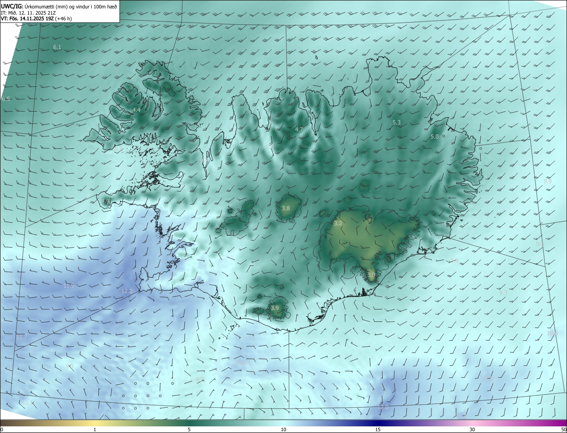Click the 10 tick on the color scale

[283, 430]
